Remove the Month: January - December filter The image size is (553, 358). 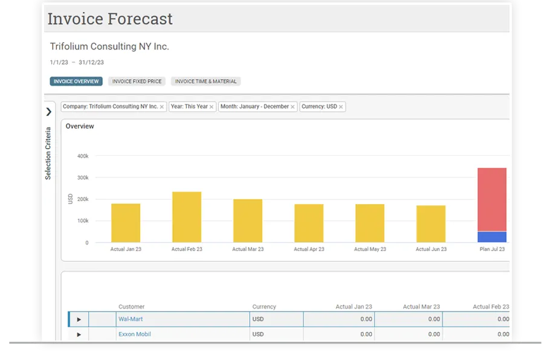(x=293, y=107)
